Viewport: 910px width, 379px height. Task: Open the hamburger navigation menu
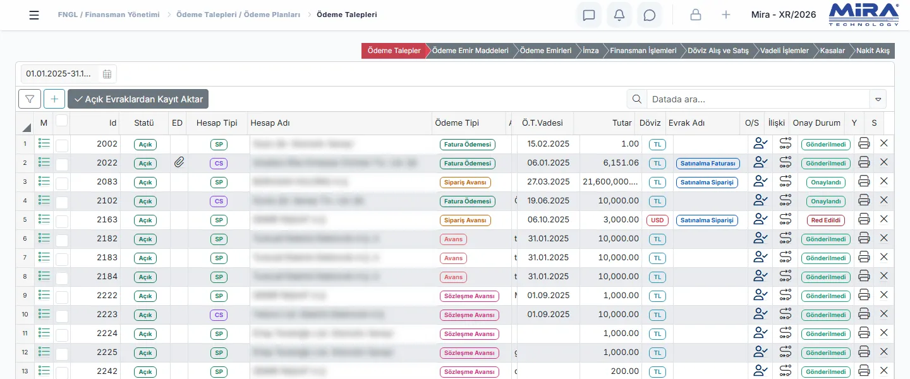tap(34, 15)
